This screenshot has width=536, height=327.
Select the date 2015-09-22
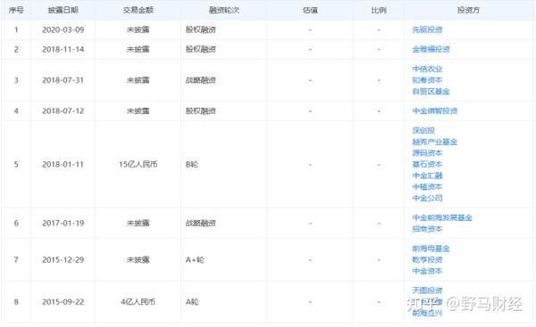pyautogui.click(x=63, y=302)
